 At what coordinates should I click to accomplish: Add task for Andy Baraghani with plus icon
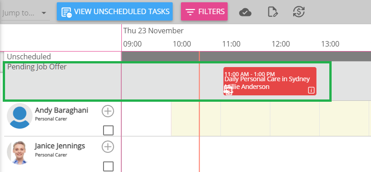108,111
